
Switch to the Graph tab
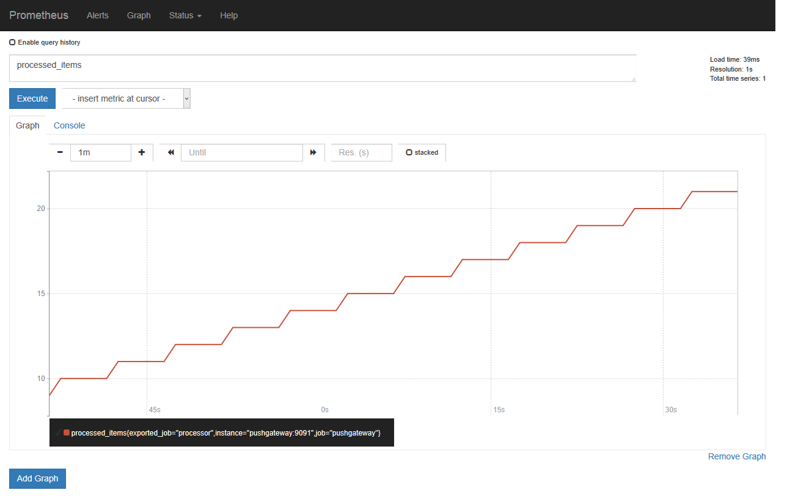tap(27, 125)
